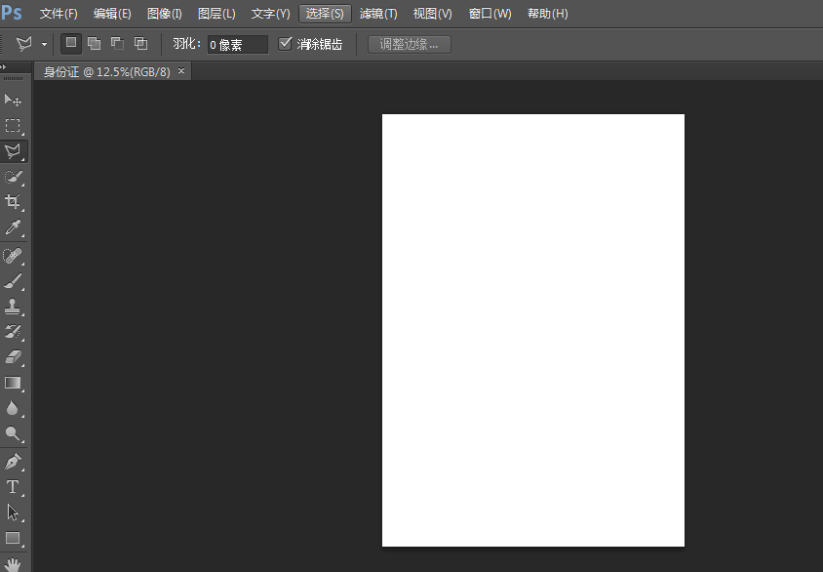
Task: Open the 窗口(W) menu
Action: point(490,14)
